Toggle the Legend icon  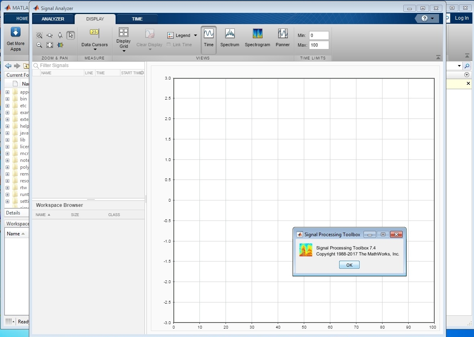(170, 35)
